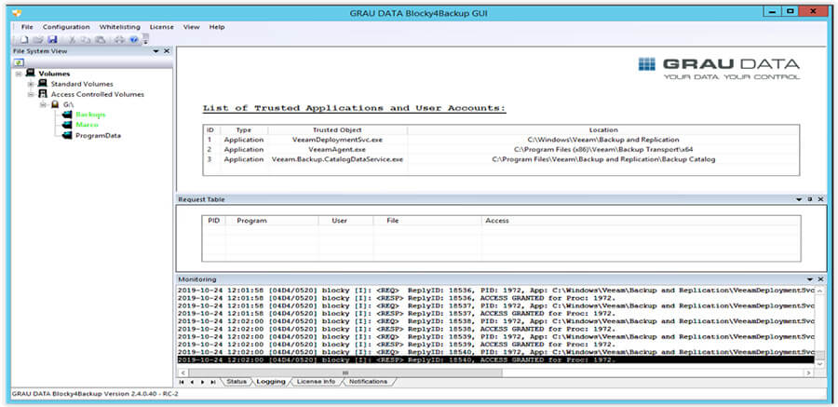
Task: Open the Help menu
Action: tap(217, 27)
